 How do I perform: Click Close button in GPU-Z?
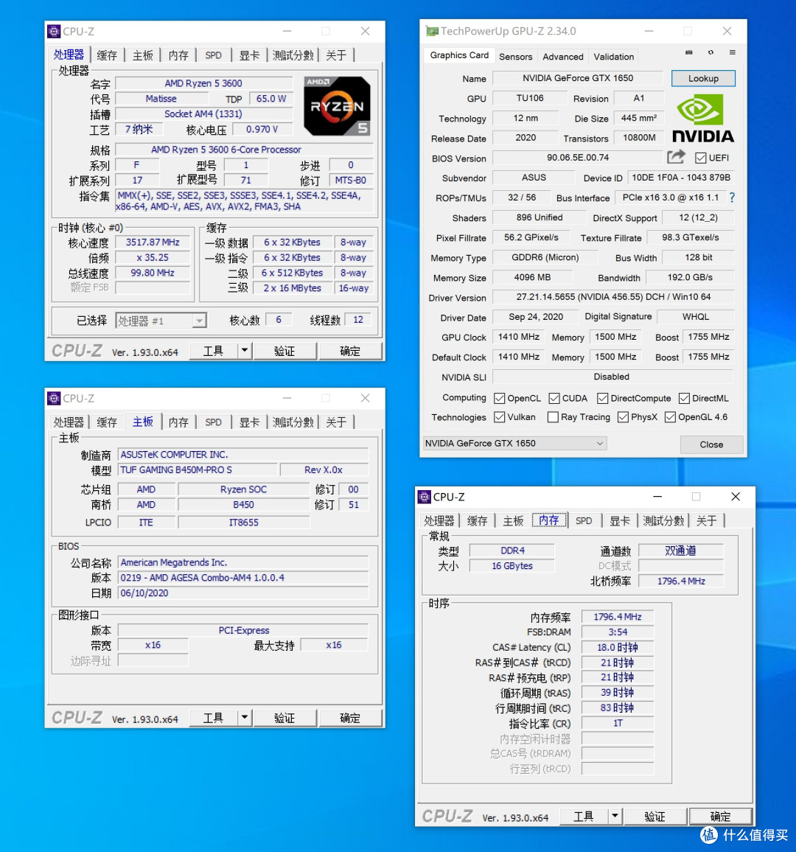point(711,444)
